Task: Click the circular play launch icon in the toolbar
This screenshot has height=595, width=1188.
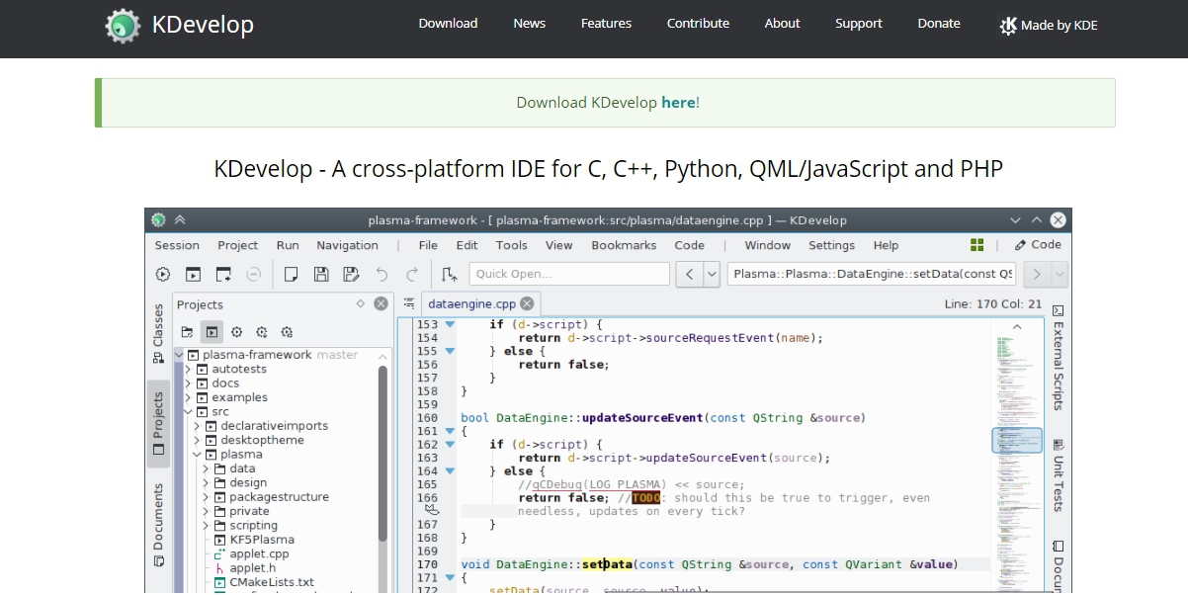Action: tap(163, 275)
